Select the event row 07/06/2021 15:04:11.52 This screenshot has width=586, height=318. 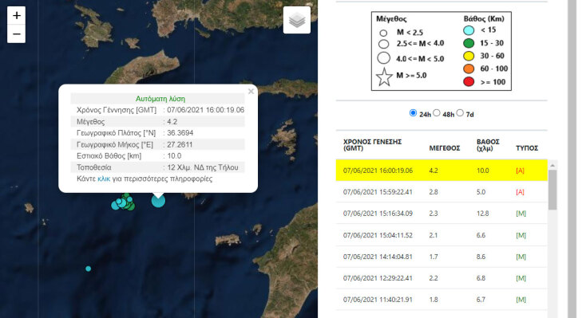[x=441, y=235]
